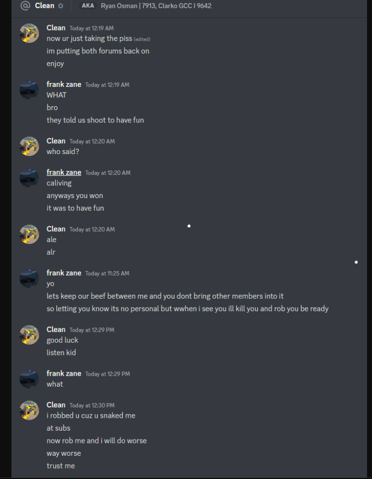Image resolution: width=372 pixels, height=479 pixels.
Task: Click Clean's avatar beside "good luck"
Action: point(29,335)
